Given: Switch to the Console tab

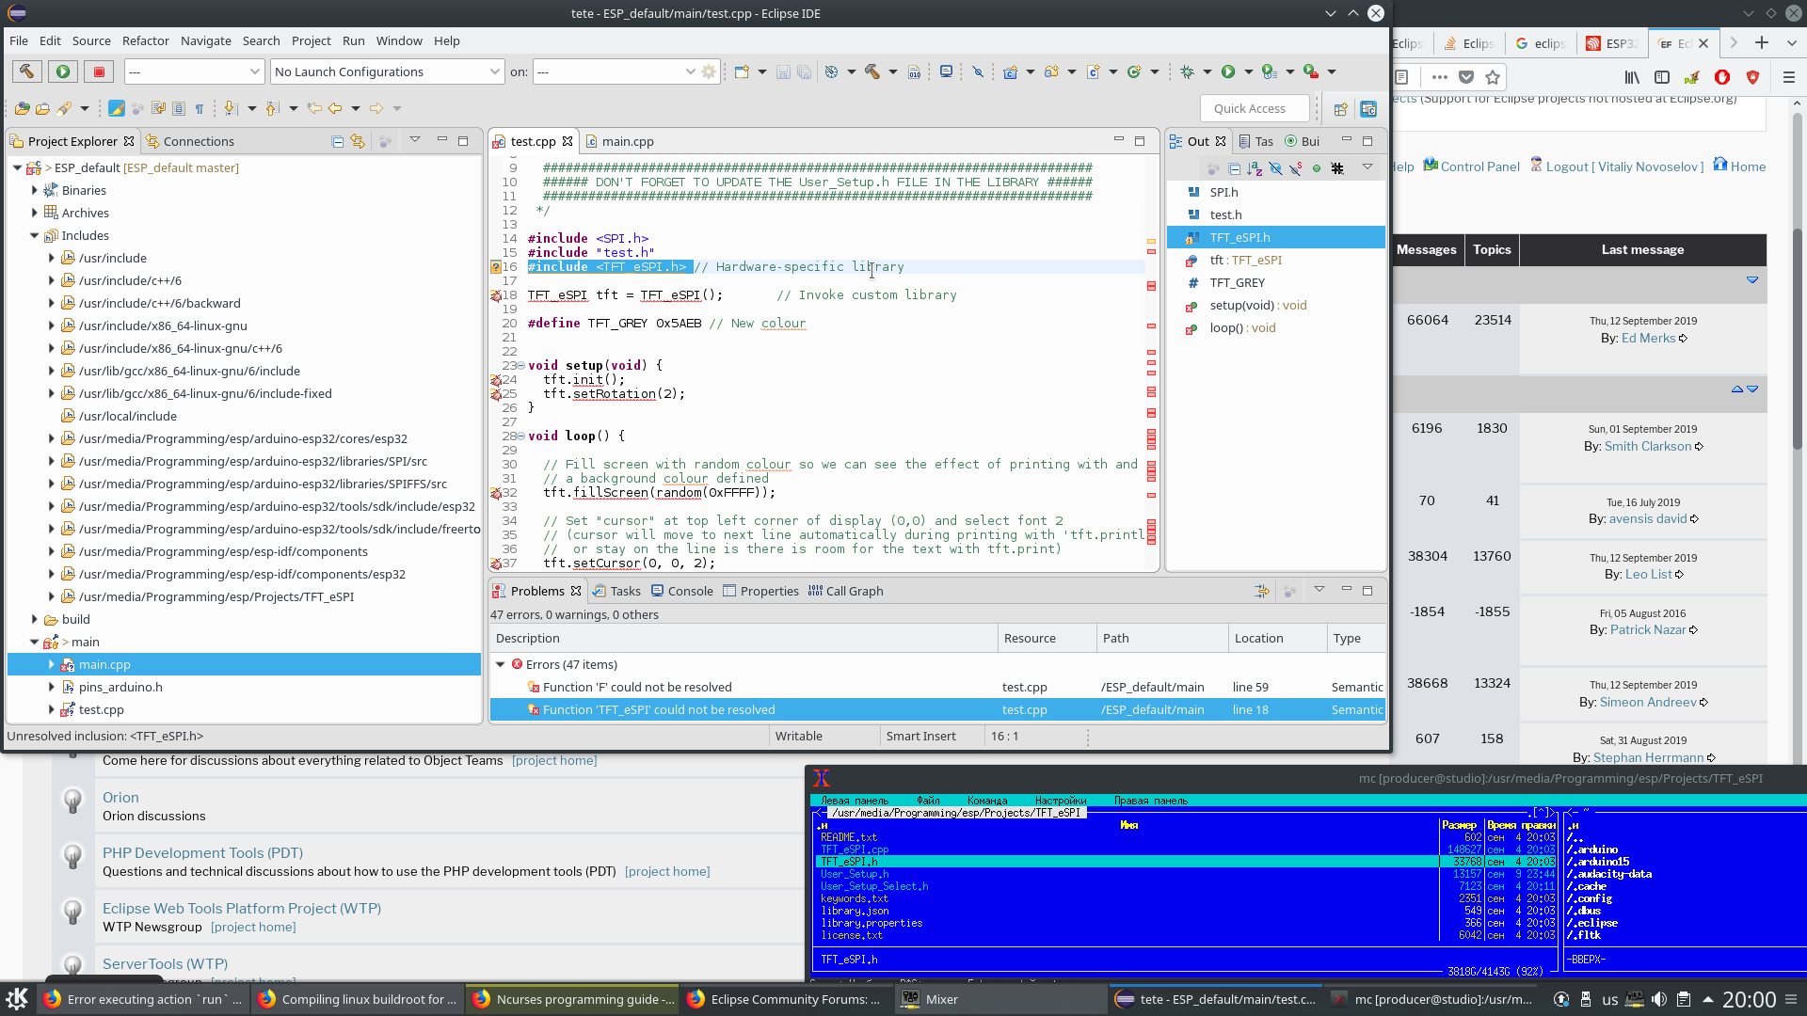Looking at the screenshot, I should coord(681,591).
